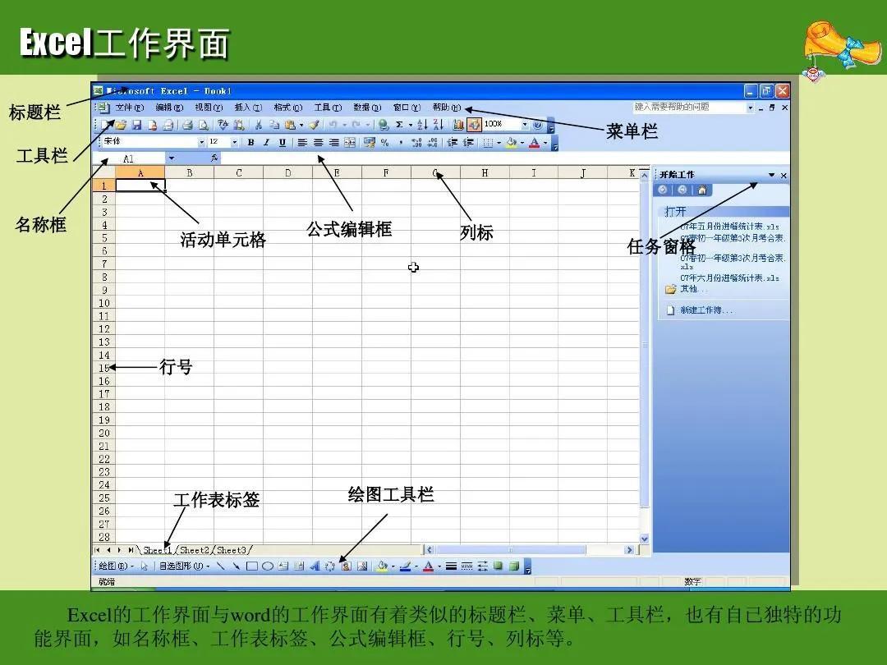Select the Arrow tool in drawing toolbar

(x=236, y=566)
